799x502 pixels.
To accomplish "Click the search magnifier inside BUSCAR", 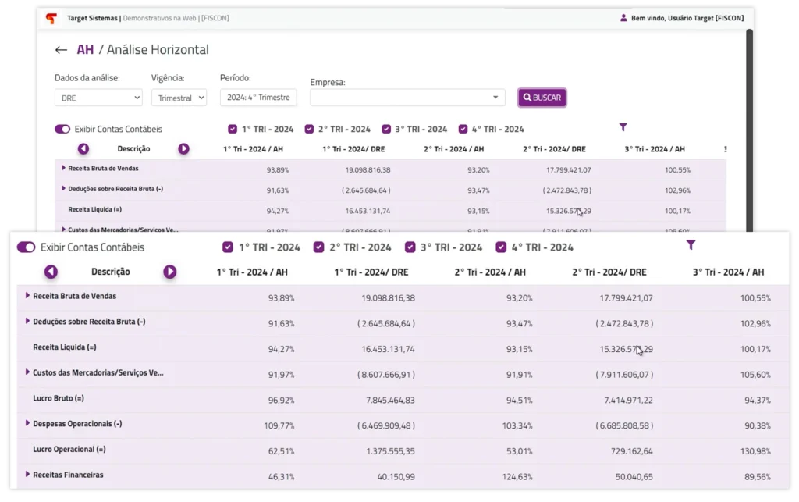I will coord(526,97).
